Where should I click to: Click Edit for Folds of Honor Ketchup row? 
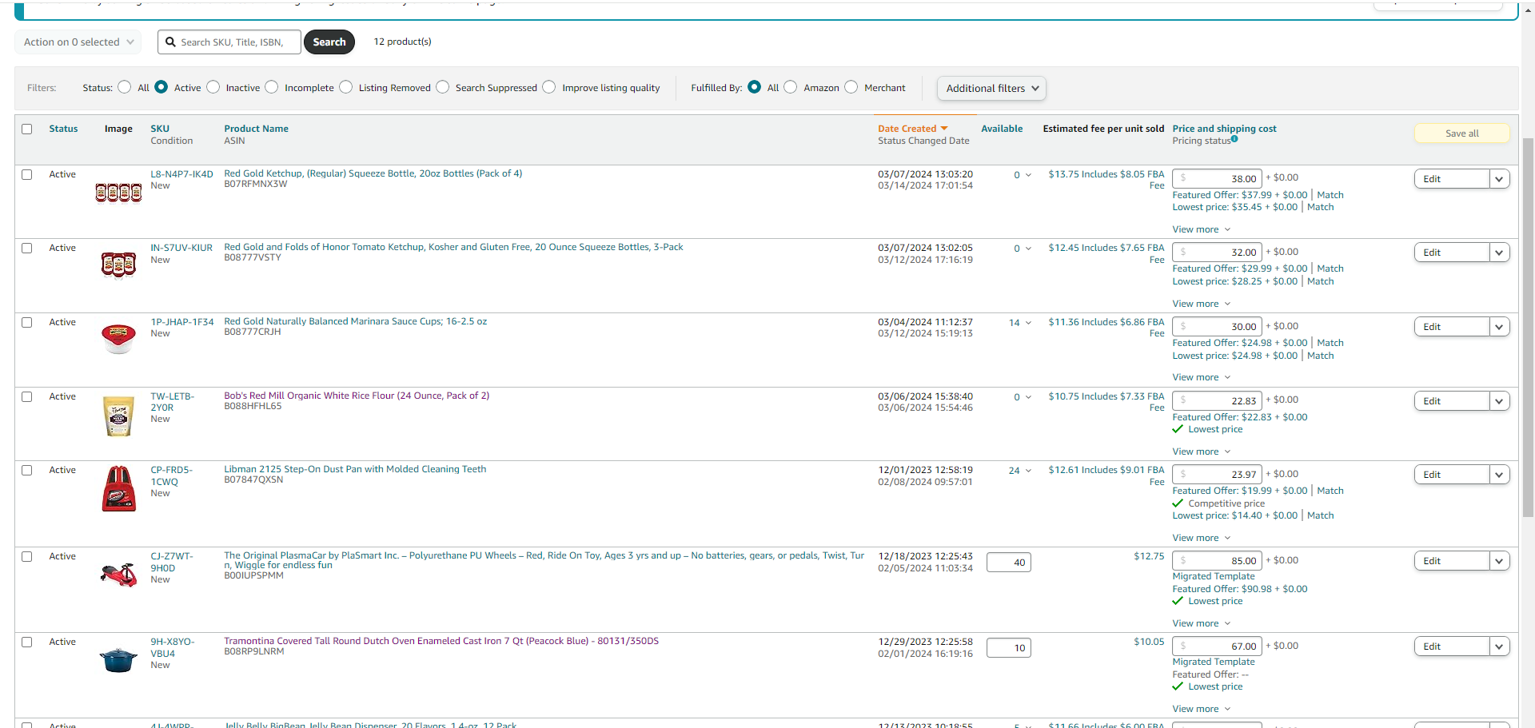pyautogui.click(x=1452, y=253)
